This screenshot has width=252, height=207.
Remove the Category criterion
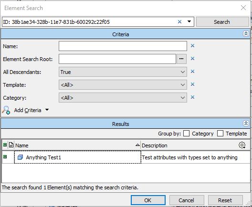tap(192, 97)
